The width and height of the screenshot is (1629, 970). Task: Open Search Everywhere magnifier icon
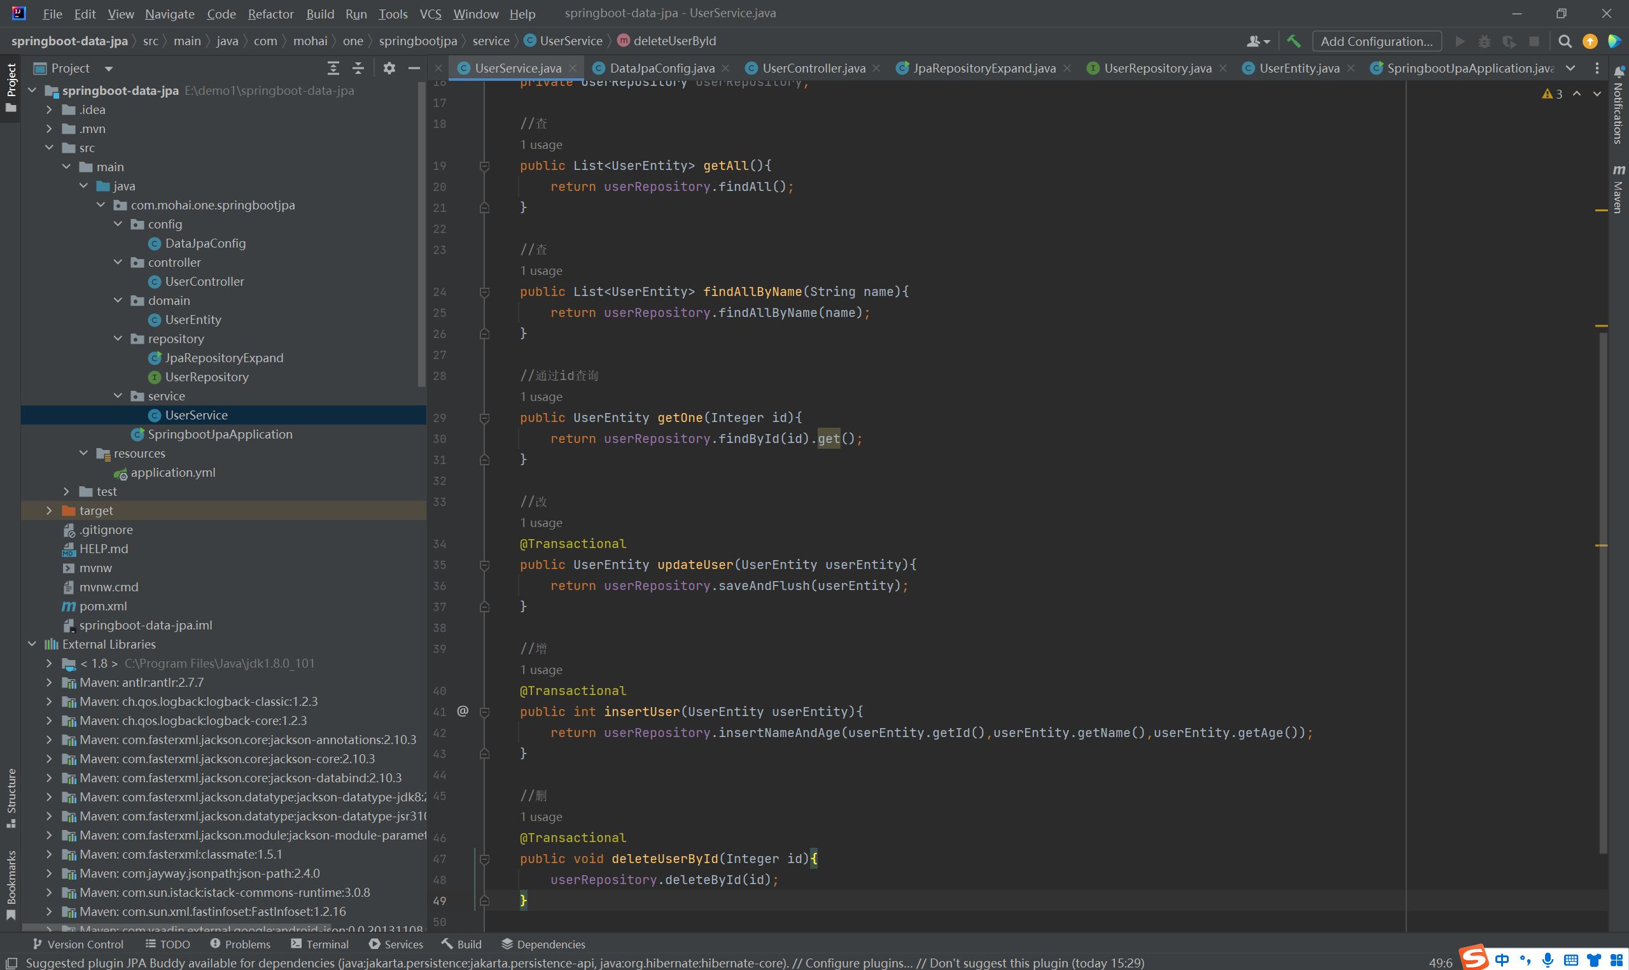[1564, 41]
